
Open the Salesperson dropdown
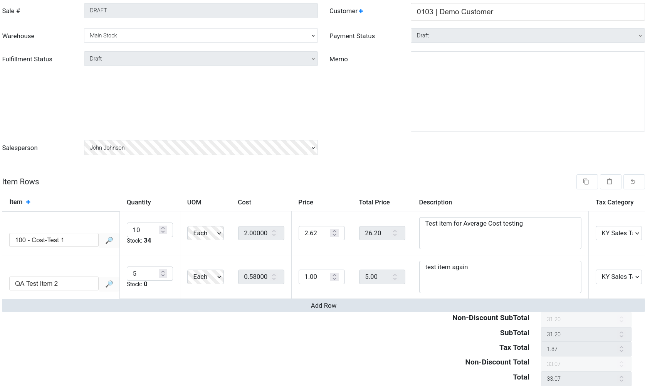point(200,148)
